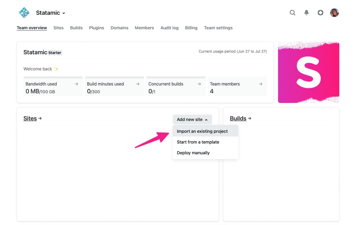
Task: Follow the Sites heading link
Action: tap(30, 118)
